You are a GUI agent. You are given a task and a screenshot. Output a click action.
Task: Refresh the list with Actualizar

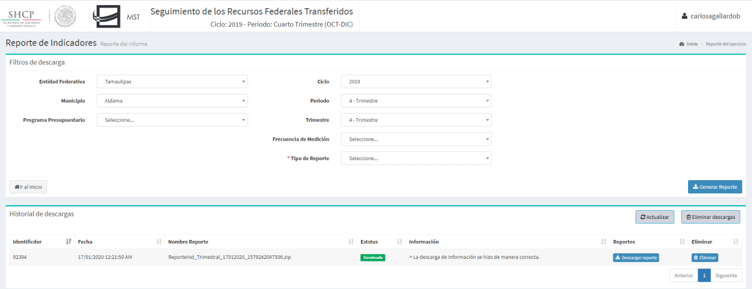pos(654,217)
